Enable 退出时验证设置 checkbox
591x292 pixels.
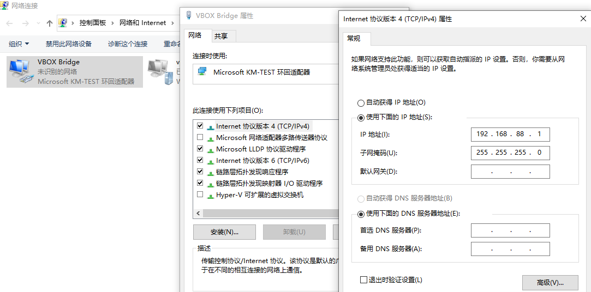(x=363, y=279)
